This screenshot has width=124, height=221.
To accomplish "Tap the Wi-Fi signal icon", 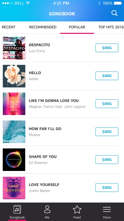I will (x=27, y=3).
